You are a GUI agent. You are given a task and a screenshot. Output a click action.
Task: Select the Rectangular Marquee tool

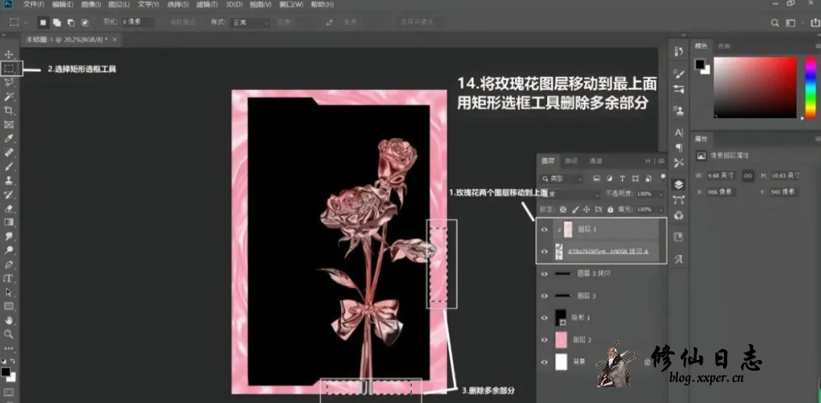coord(9,69)
